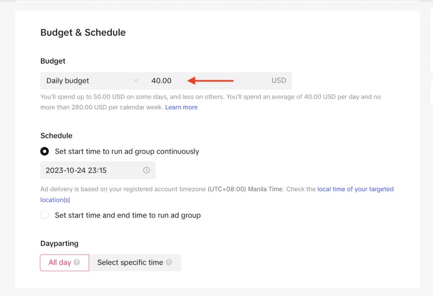The width and height of the screenshot is (433, 296).
Task: Click the 2023-10-24 23:15 schedule field
Action: [76, 170]
